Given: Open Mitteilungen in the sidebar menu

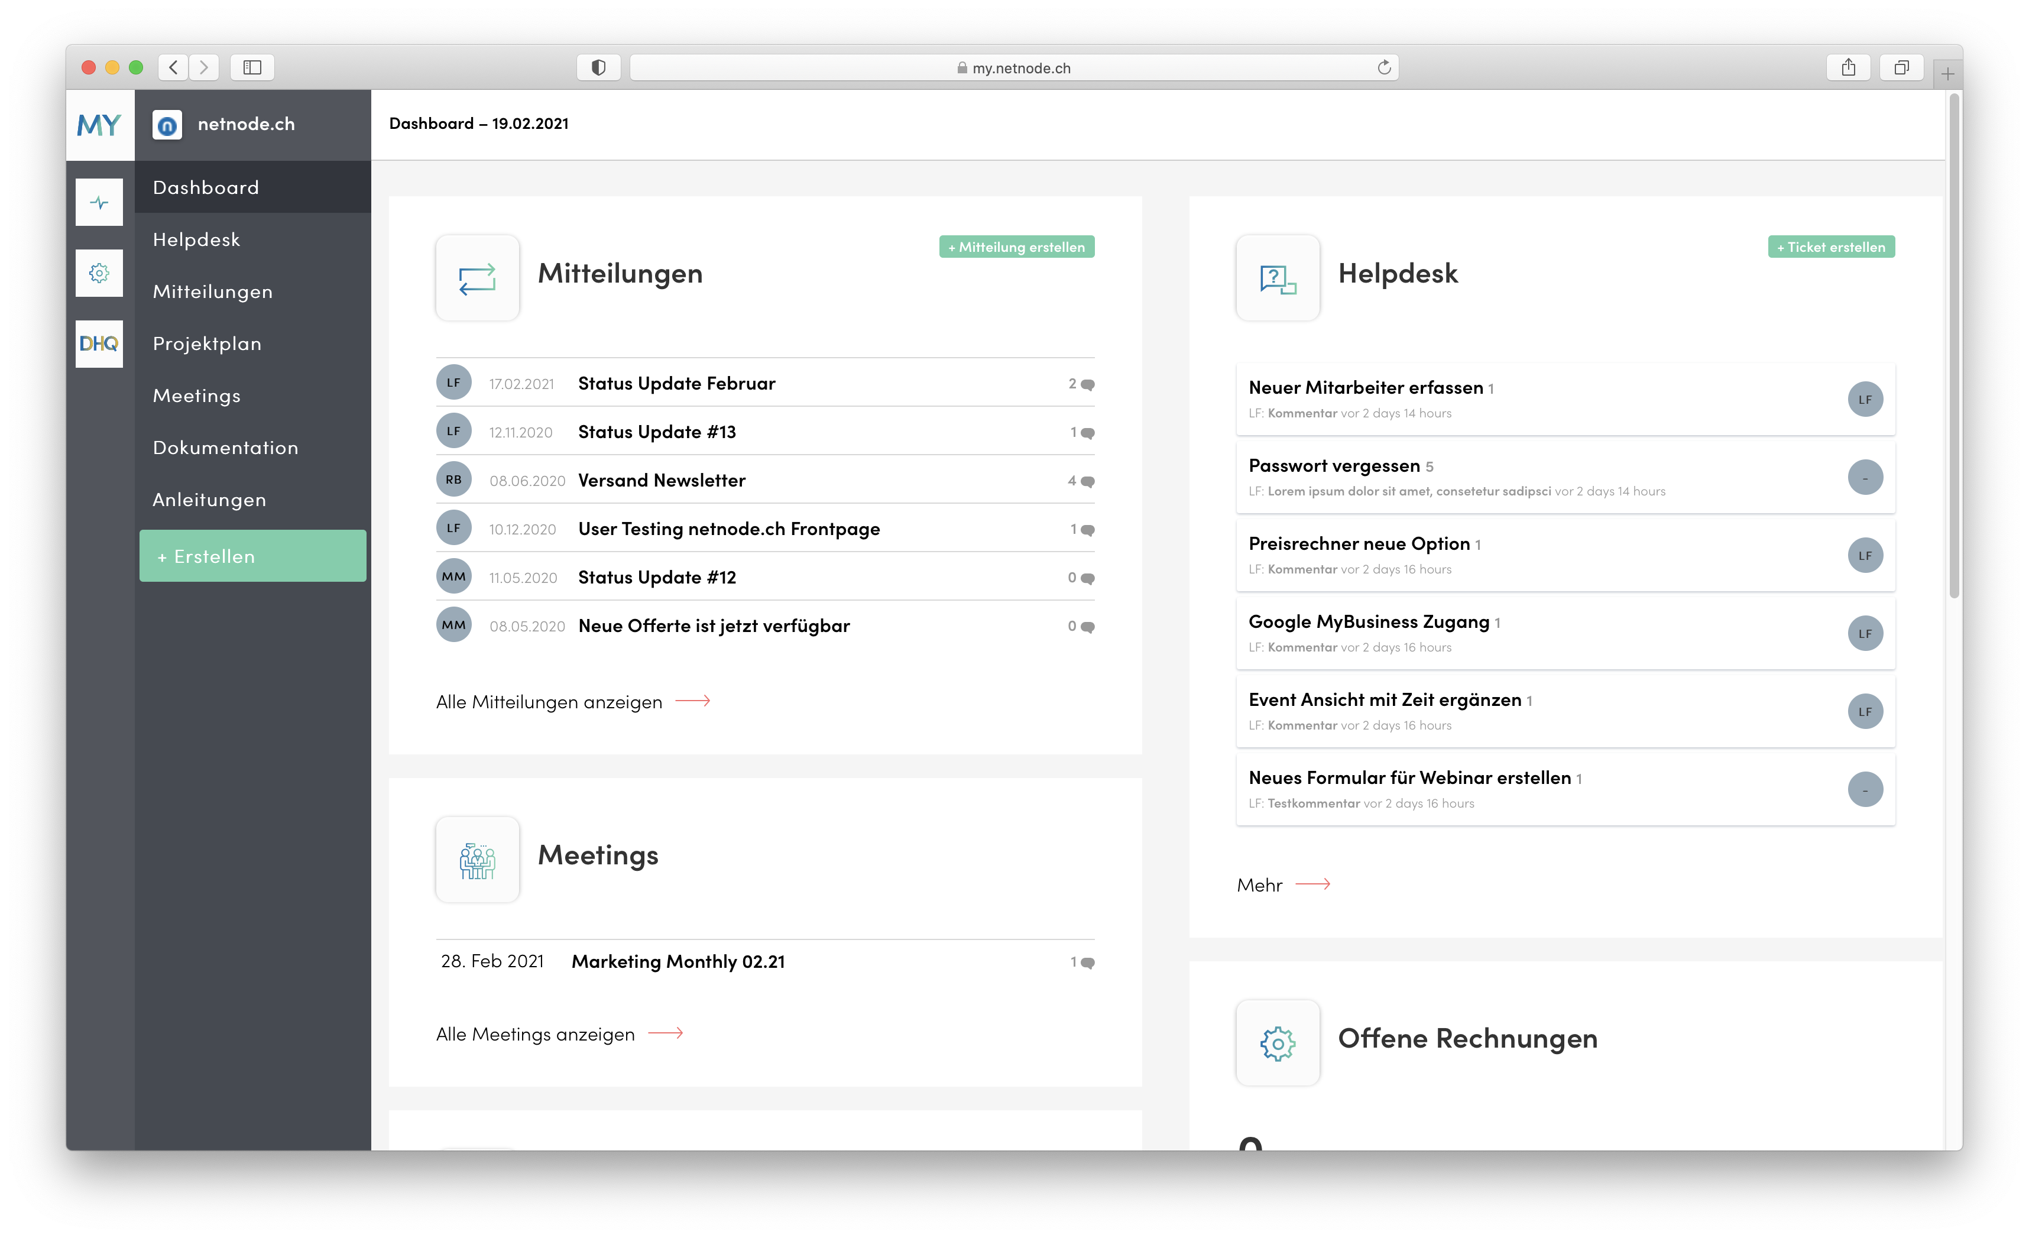Looking at the screenshot, I should click(253, 291).
